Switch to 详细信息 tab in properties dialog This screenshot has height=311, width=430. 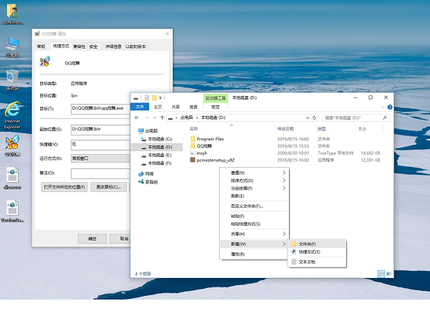pyautogui.click(x=113, y=47)
